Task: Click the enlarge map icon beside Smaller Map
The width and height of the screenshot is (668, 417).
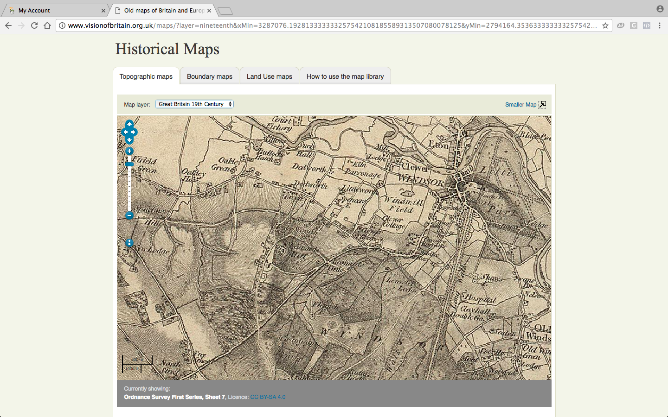Action: [542, 105]
